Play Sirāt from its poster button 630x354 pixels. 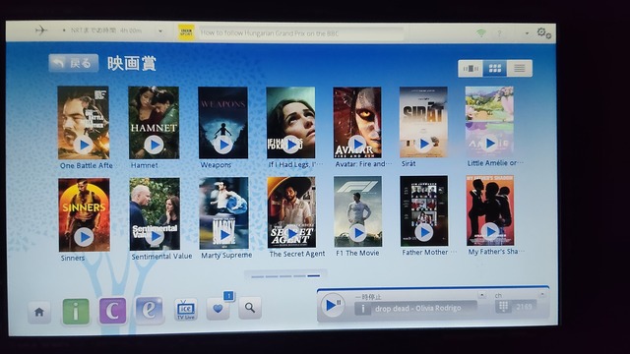click(423, 143)
